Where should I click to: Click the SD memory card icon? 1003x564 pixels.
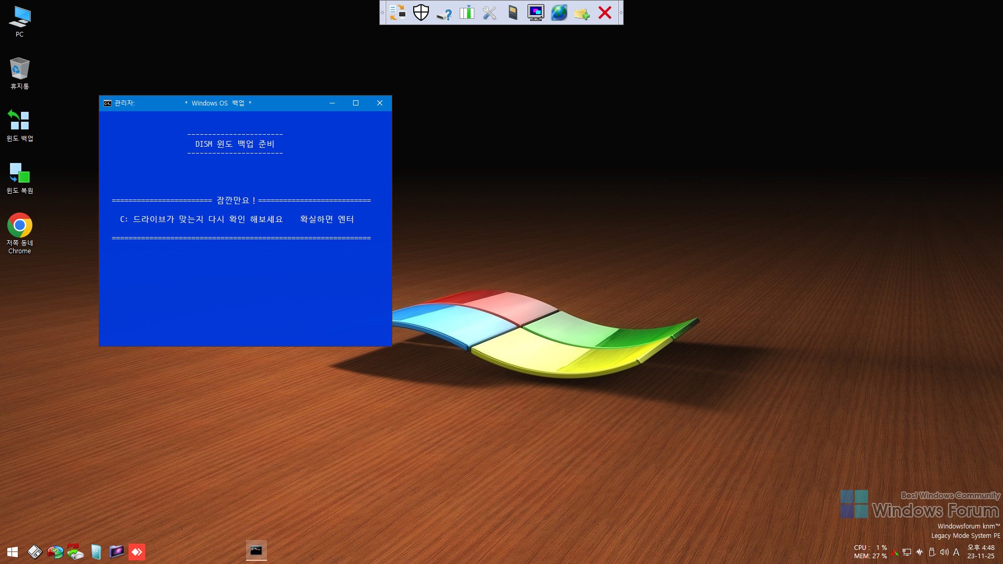click(x=513, y=13)
